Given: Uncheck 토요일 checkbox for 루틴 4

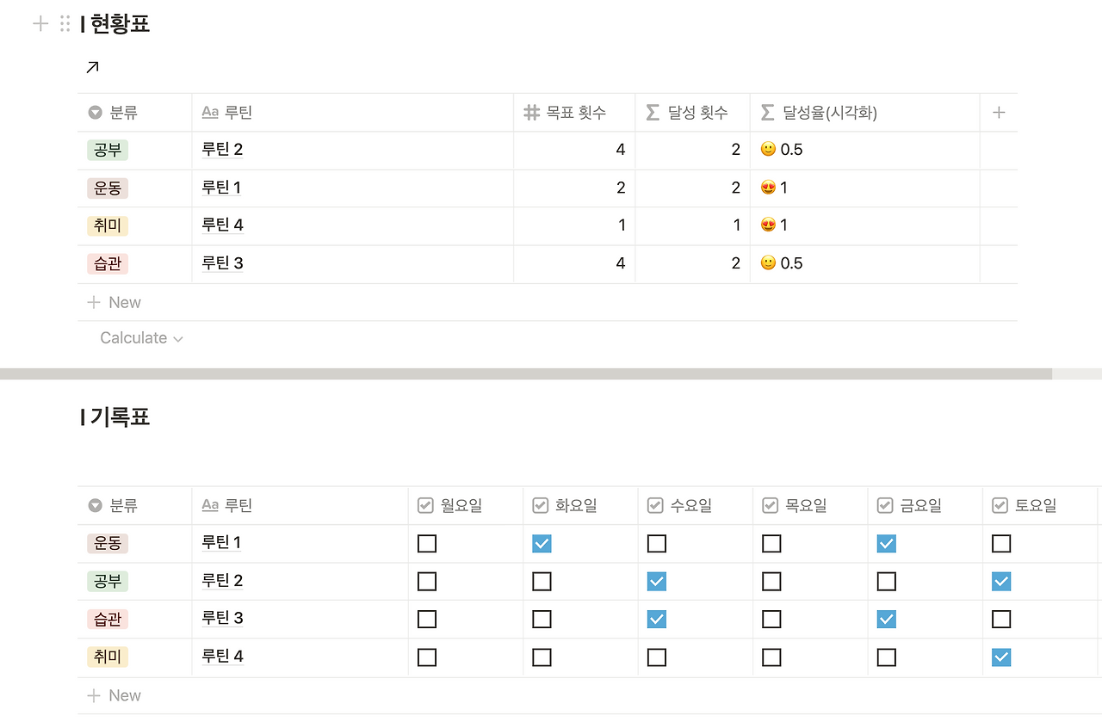Looking at the screenshot, I should [x=1001, y=657].
